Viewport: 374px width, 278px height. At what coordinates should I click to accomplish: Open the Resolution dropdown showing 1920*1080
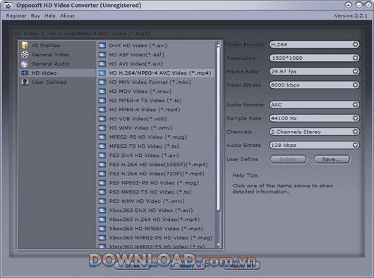[x=314, y=58]
